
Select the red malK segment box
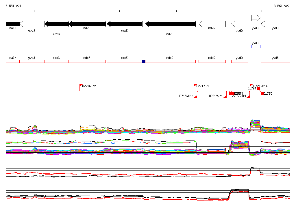click(13, 61)
